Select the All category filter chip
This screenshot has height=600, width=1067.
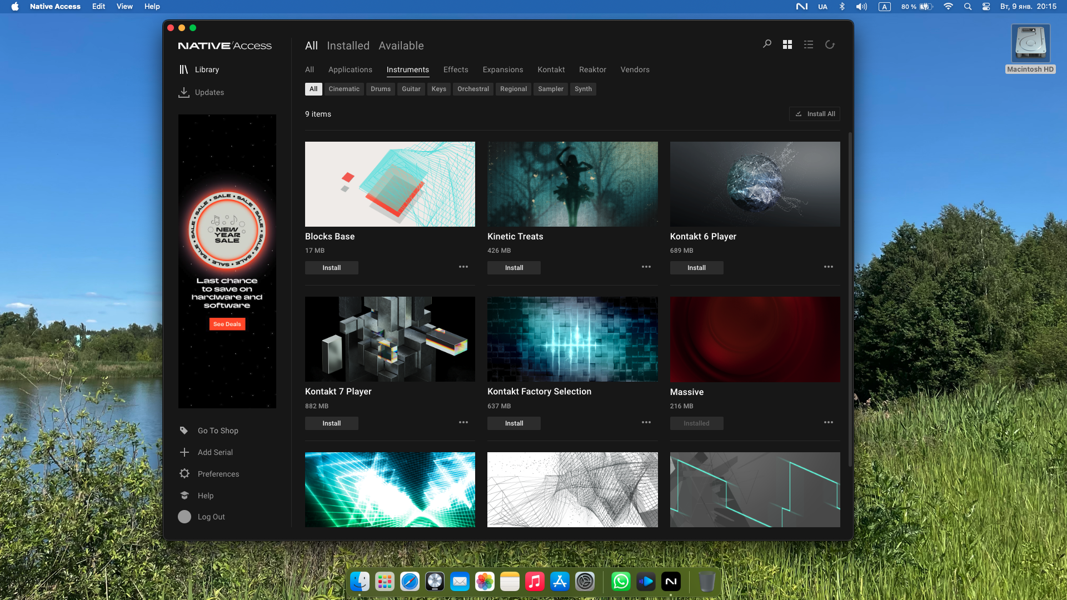click(x=313, y=89)
